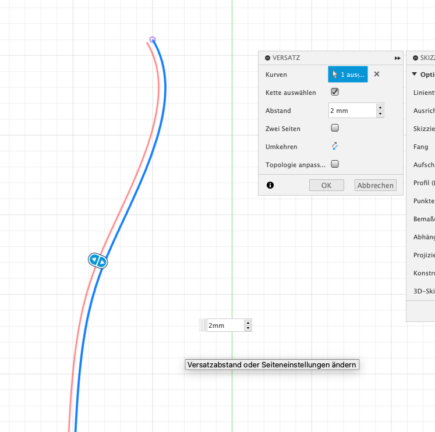Screen dimensions: 435x432
Task: Collapse the Skizze panel using its header icon
Action: 415,58
